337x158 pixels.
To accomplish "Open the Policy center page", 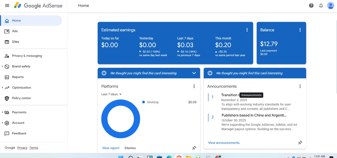I will pyautogui.click(x=21, y=98).
